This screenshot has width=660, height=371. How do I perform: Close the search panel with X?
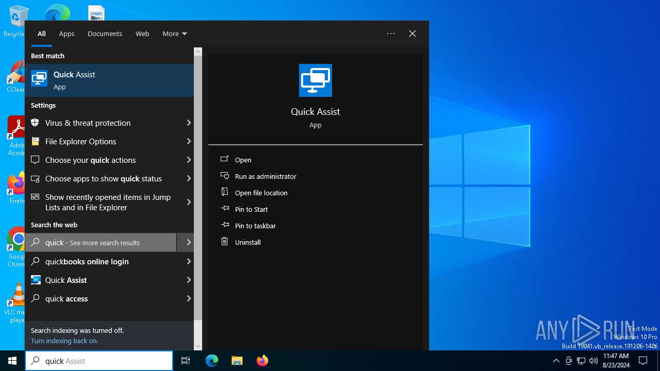(x=412, y=33)
